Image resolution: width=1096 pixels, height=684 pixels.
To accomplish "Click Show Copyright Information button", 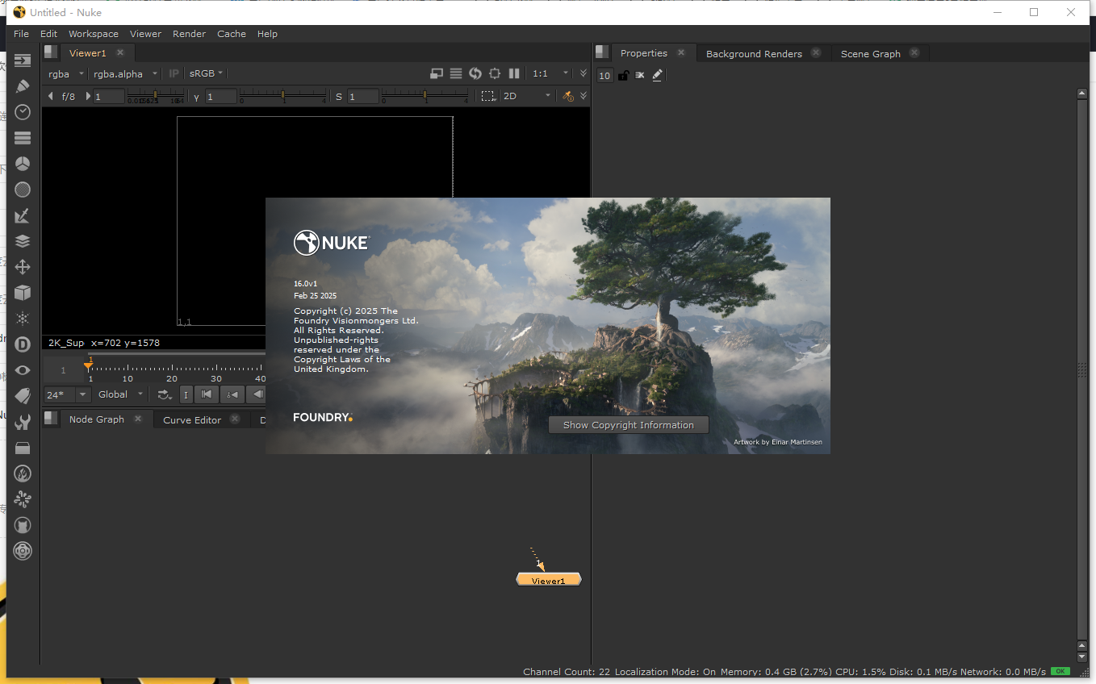I will 629,425.
